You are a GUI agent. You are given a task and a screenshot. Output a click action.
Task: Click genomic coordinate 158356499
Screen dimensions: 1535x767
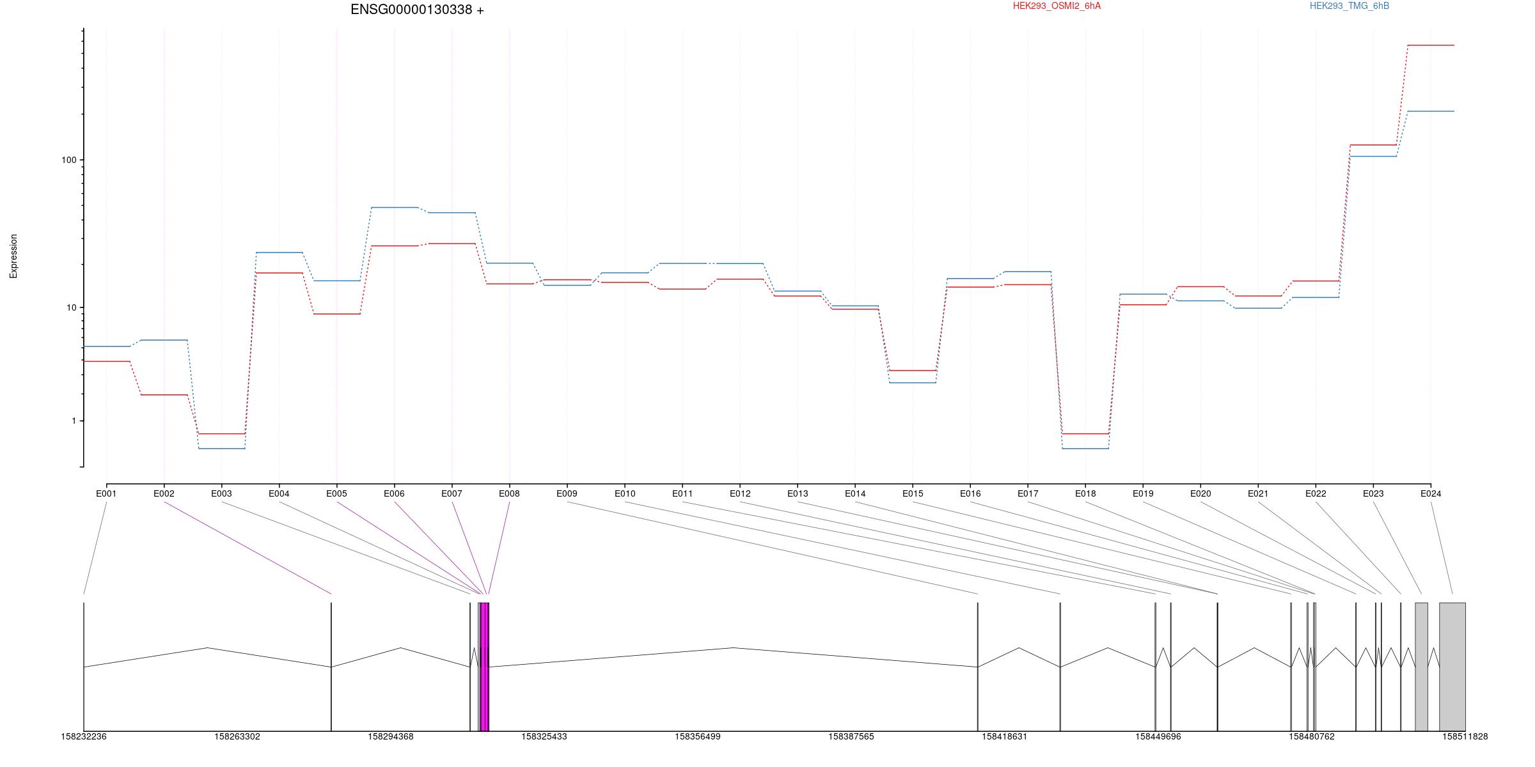point(698,736)
